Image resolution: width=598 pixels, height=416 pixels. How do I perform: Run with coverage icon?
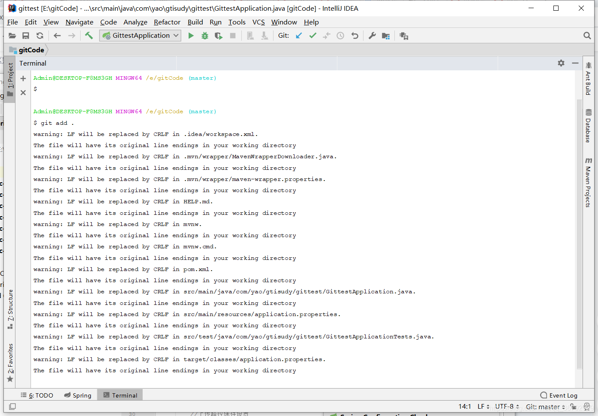point(219,36)
